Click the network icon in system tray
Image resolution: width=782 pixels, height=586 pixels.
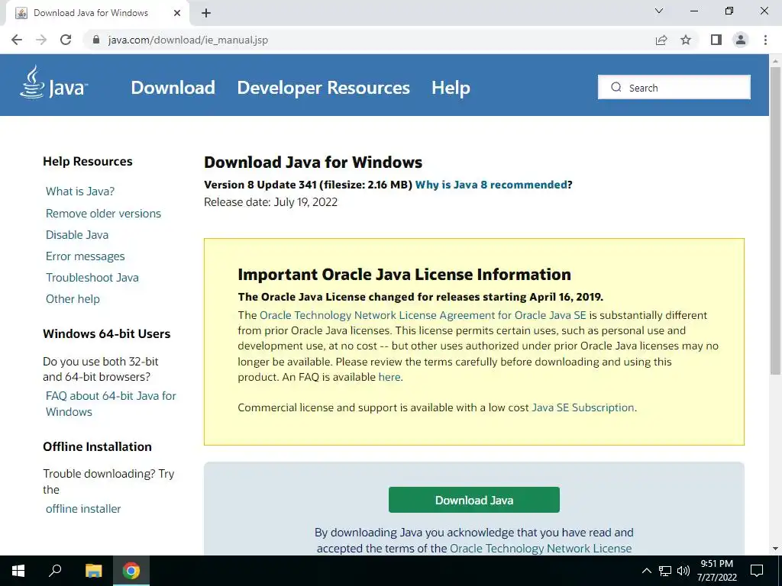point(665,571)
